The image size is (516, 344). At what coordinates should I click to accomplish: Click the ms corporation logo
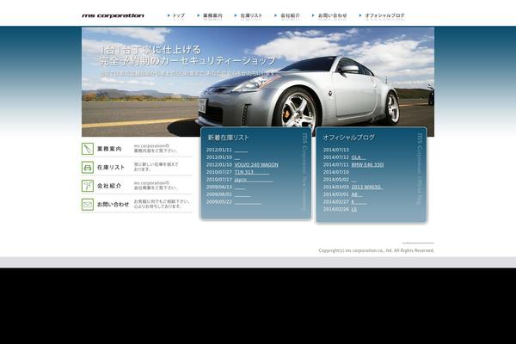pos(113,15)
